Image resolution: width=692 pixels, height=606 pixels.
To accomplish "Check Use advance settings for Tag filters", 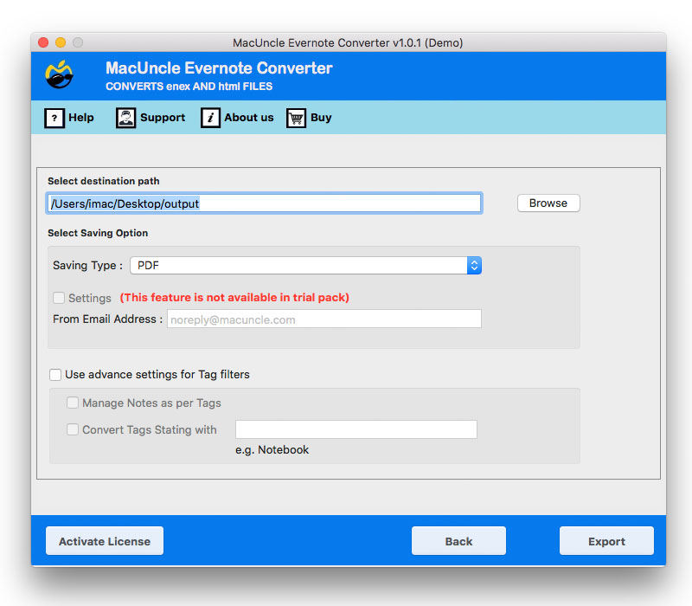I will pos(55,374).
